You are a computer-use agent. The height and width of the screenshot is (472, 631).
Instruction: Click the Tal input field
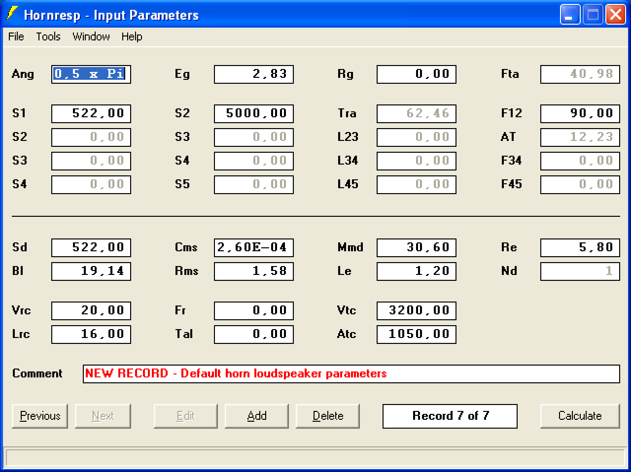254,334
